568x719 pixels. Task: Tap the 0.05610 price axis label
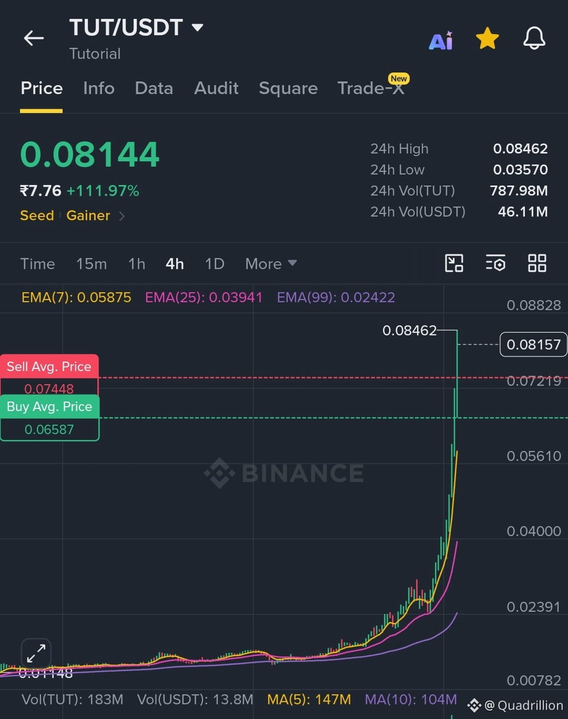click(x=534, y=456)
